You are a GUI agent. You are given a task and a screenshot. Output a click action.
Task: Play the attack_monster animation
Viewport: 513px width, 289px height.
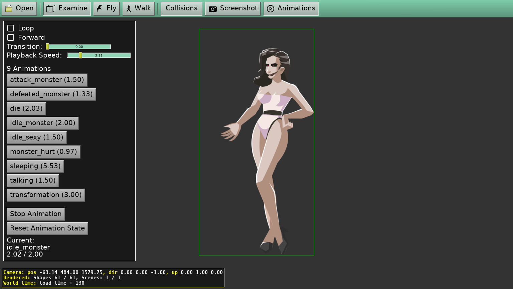click(47, 80)
